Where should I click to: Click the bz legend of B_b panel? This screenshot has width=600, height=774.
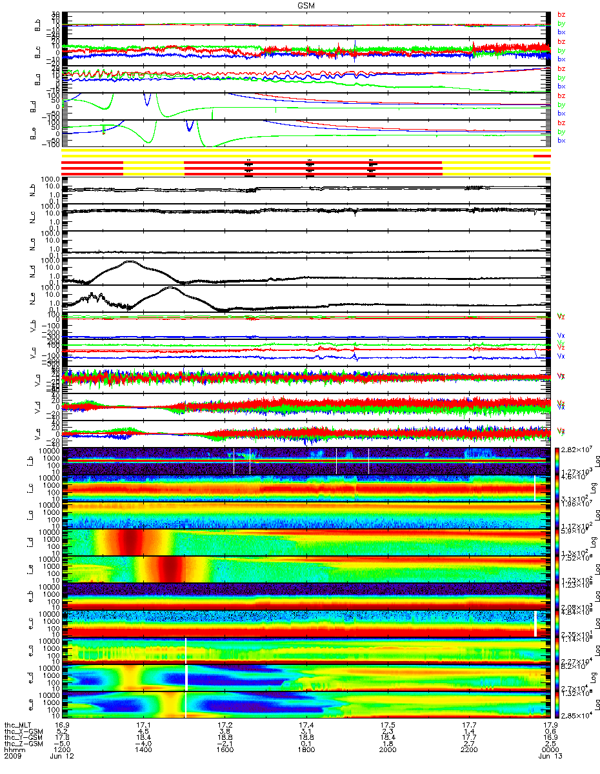pyautogui.click(x=561, y=14)
